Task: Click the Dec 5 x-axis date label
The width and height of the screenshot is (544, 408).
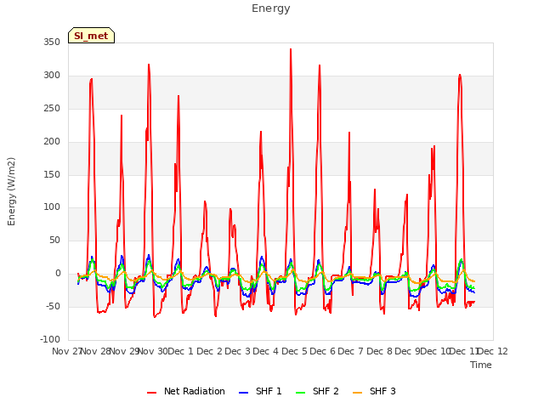Action: click(x=294, y=351)
